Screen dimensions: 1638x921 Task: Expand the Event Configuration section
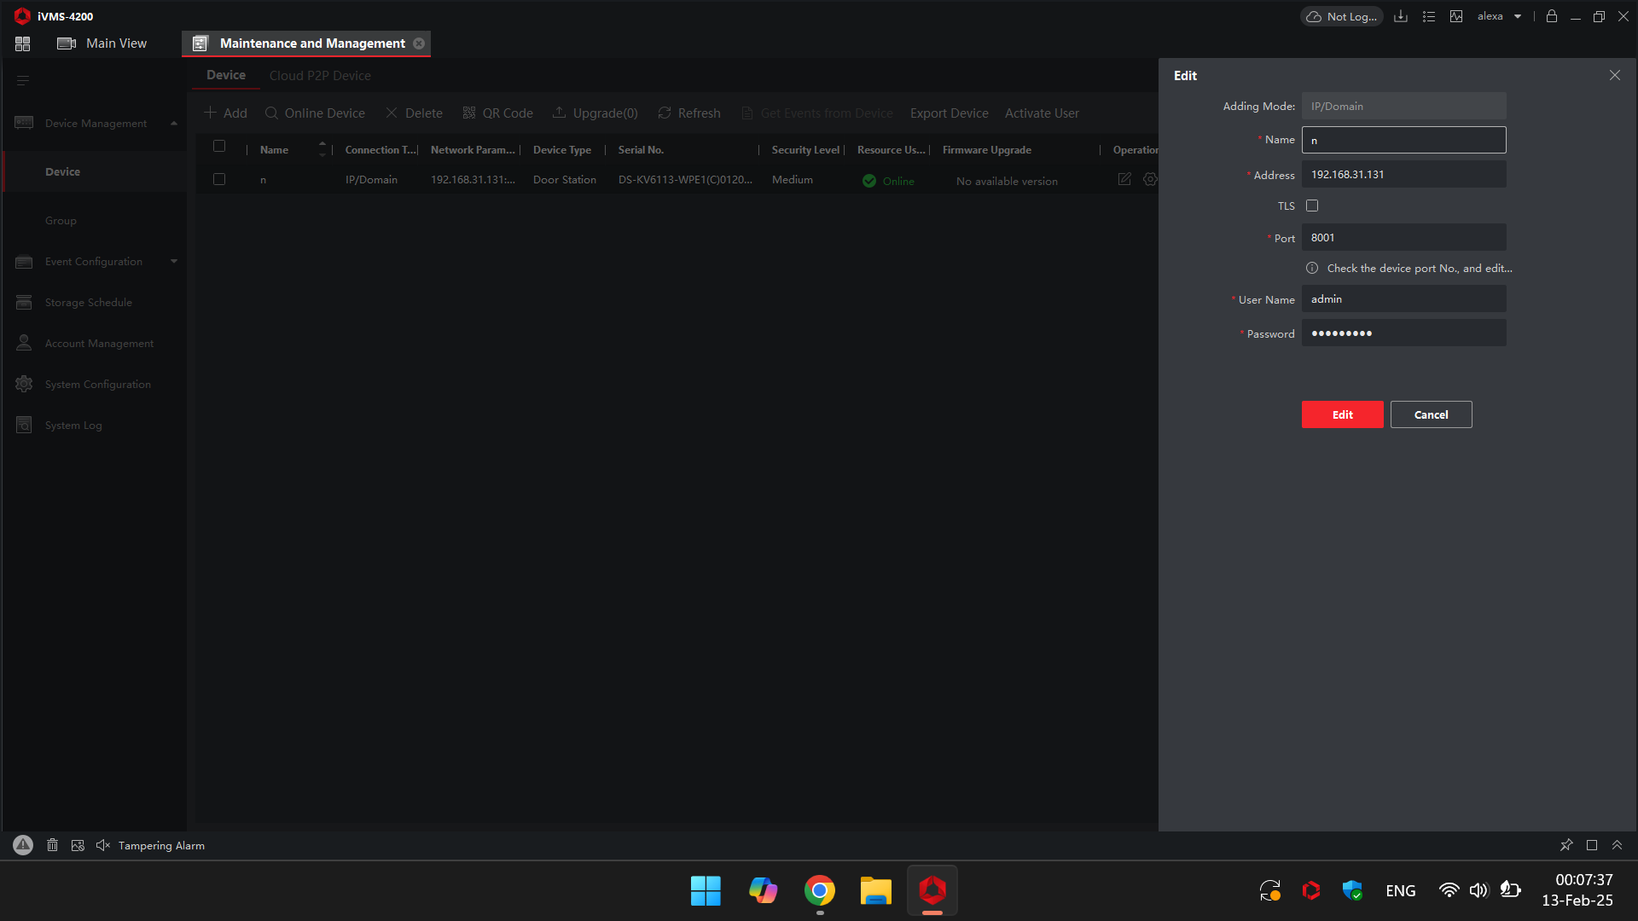pos(174,261)
